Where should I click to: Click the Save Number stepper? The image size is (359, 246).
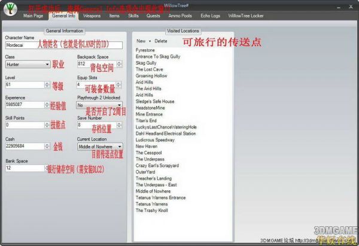coord(119,125)
